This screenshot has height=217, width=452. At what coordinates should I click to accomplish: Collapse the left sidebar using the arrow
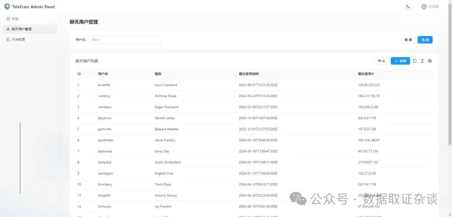(61, 20)
